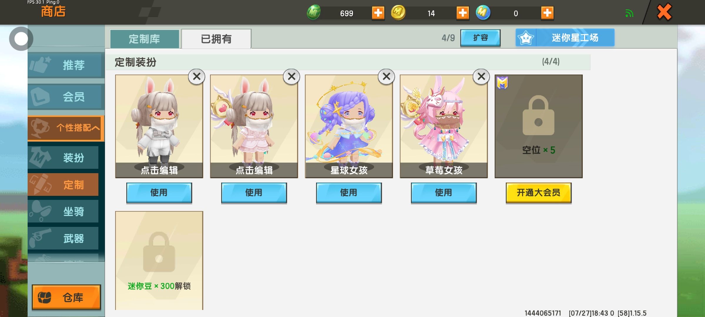Viewport: 705px width, 317px height.
Task: Open the 推荐 sidebar category
Action: click(x=66, y=65)
